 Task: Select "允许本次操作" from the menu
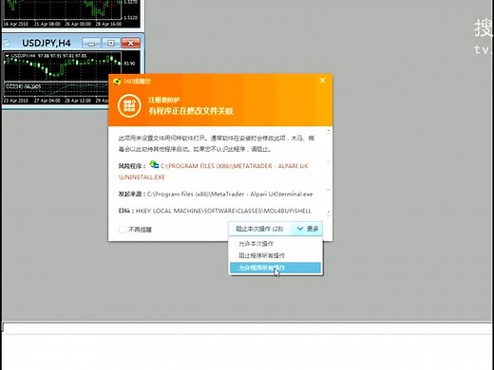coord(256,244)
